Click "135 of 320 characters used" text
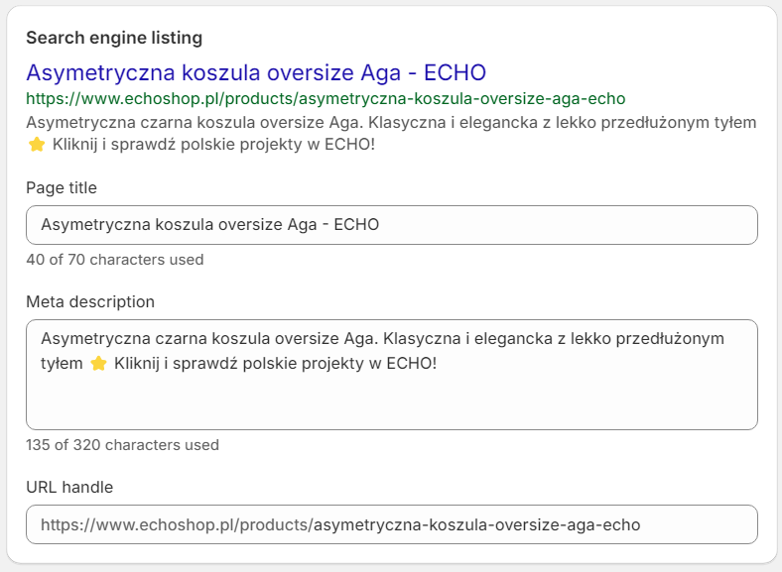 point(122,445)
